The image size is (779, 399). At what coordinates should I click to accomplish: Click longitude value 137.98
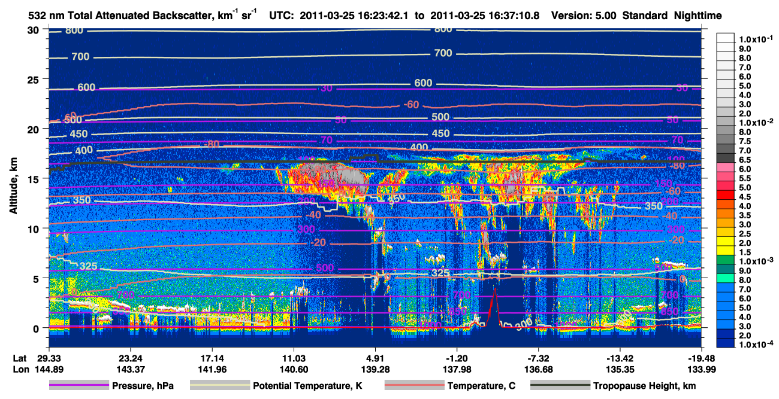457,369
